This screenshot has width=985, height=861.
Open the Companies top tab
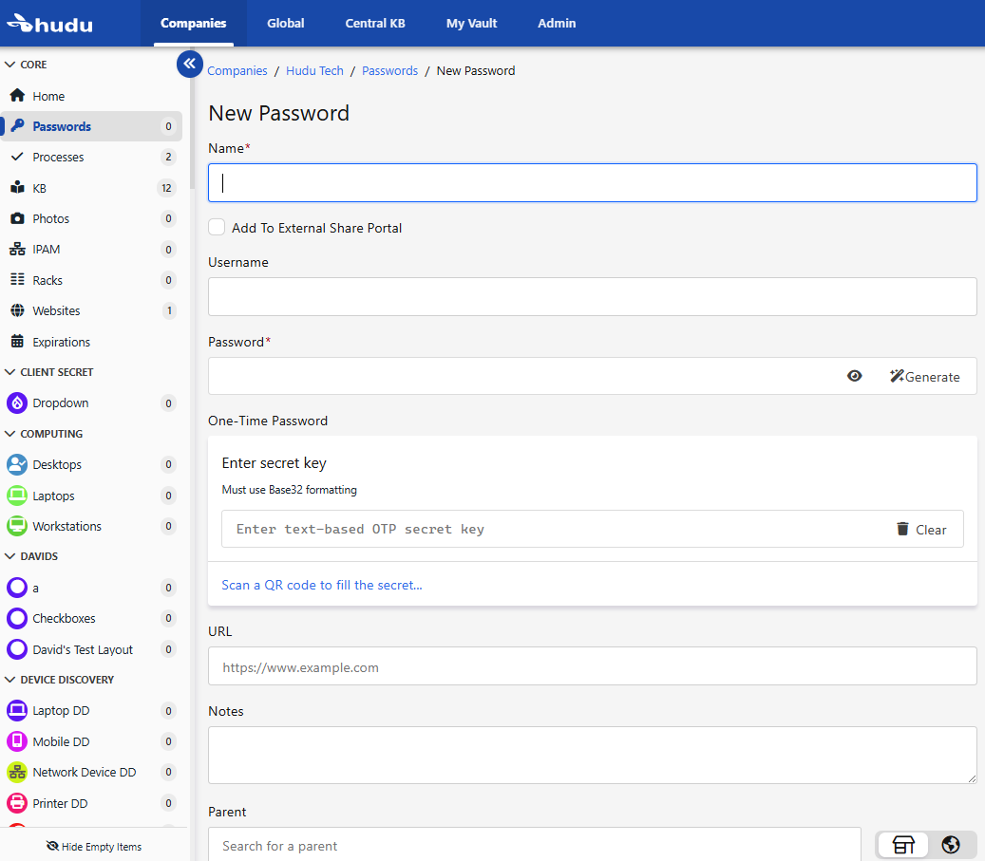tap(194, 23)
